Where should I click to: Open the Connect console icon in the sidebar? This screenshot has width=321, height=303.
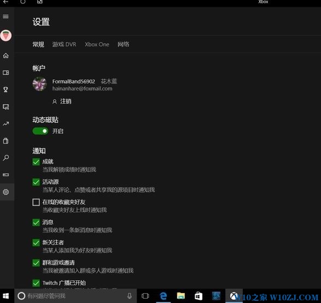5,175
